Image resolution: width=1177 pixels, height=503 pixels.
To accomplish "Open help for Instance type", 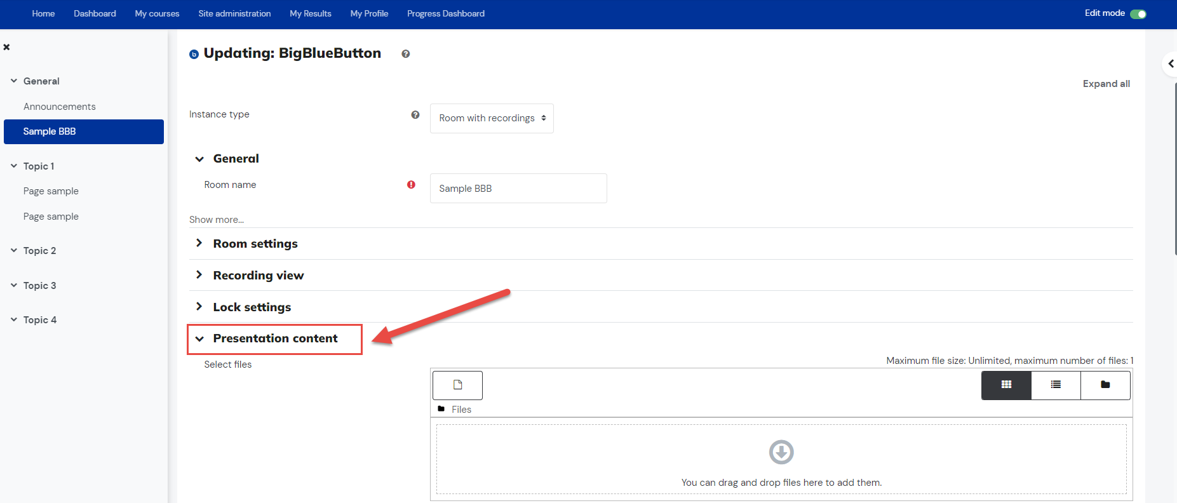I will tap(415, 115).
